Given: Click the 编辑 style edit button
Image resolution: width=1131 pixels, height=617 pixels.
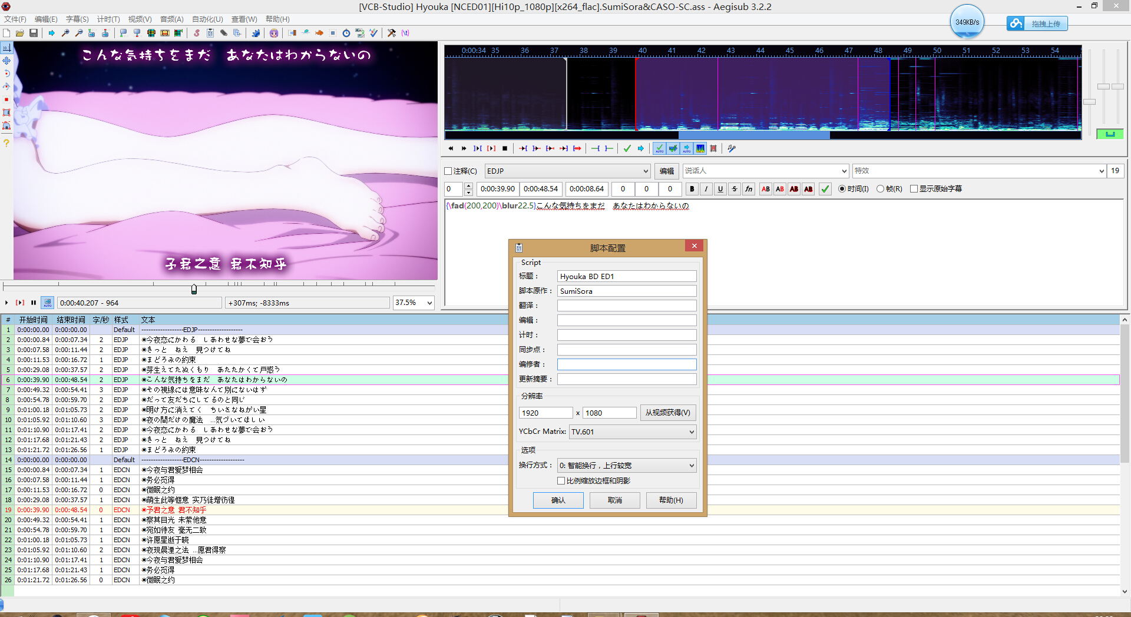Looking at the screenshot, I should (667, 171).
